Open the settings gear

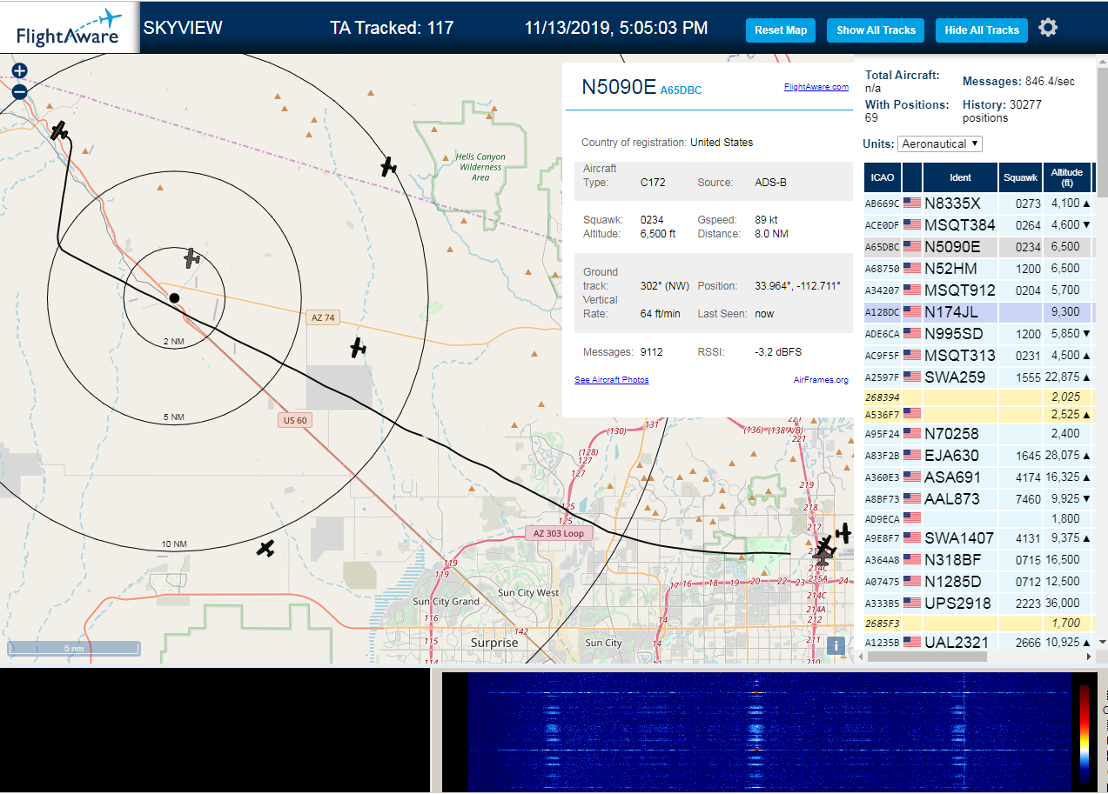1048,28
